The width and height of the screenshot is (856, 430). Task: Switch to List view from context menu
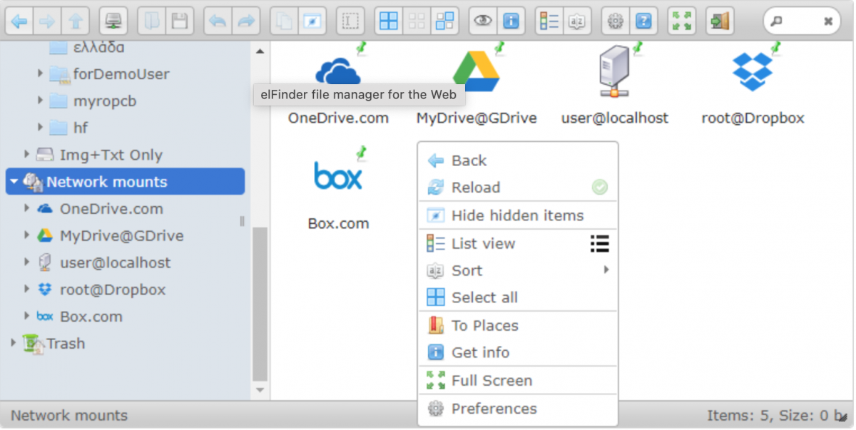483,244
